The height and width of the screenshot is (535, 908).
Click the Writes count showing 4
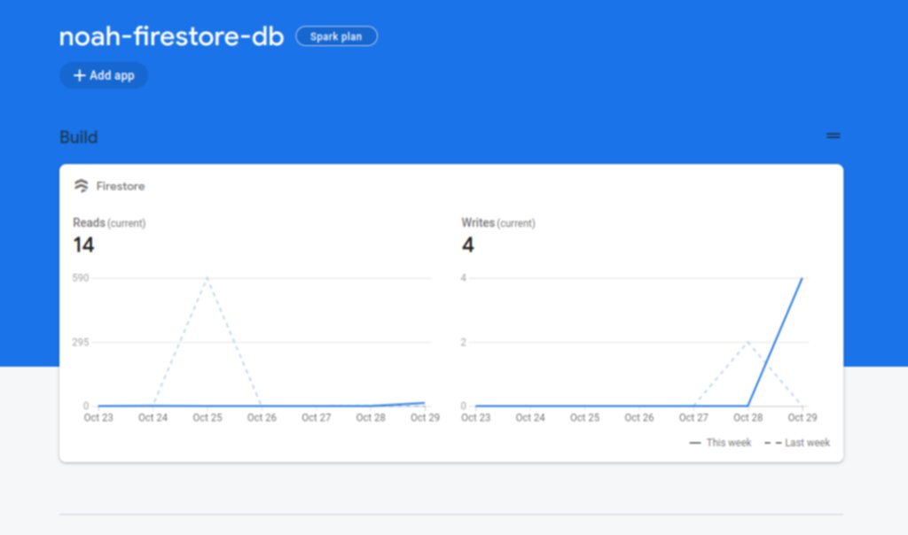tap(468, 244)
